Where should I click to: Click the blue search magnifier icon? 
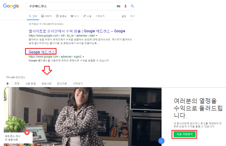132,6
